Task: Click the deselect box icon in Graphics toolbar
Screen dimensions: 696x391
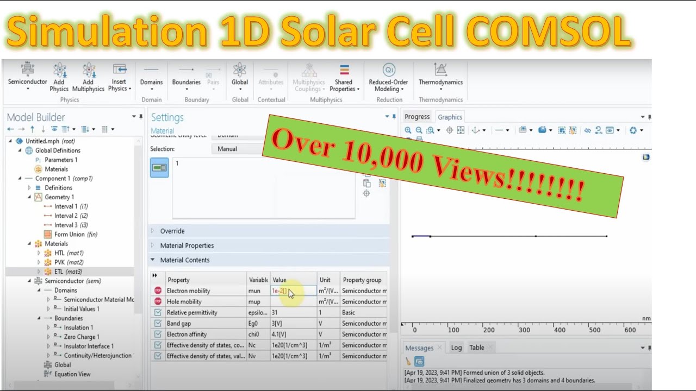Action: (x=573, y=130)
